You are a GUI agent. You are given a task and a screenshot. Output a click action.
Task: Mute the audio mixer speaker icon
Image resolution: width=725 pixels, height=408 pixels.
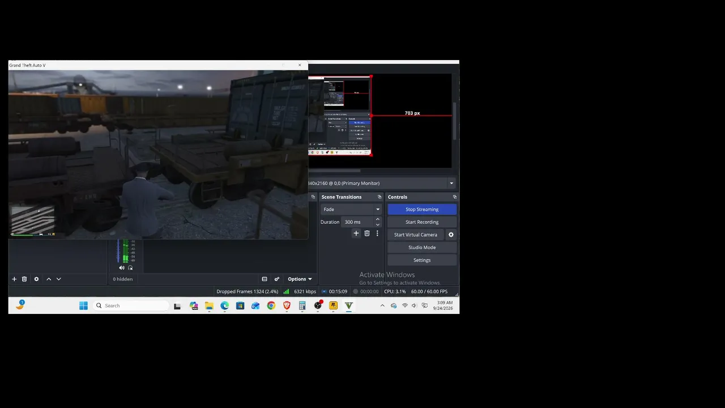click(121, 267)
